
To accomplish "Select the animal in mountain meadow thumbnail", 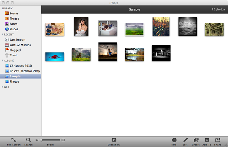I will tap(81, 55).
